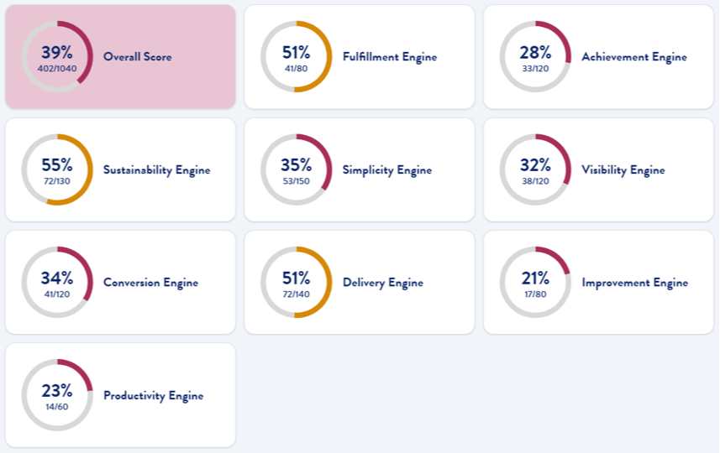Click the Simplicity Engine 35% ring
This screenshot has height=453, width=720.
pyautogui.click(x=296, y=169)
